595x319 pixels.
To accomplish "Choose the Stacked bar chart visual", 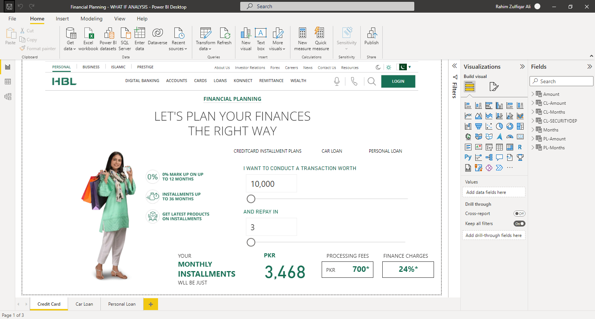I will pos(468,105).
